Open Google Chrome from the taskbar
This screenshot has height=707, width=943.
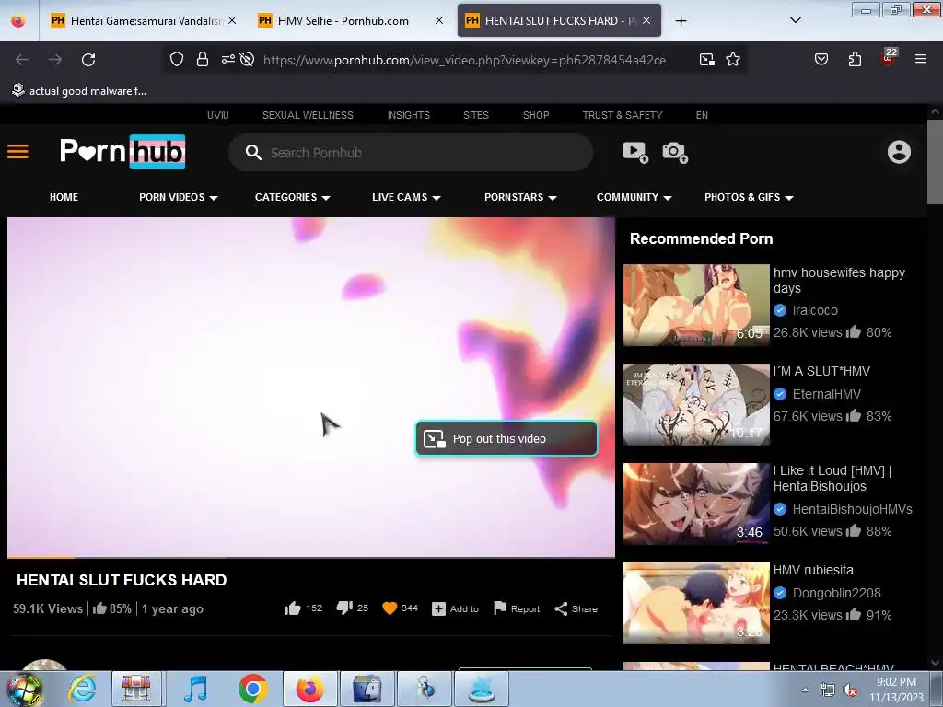(252, 689)
